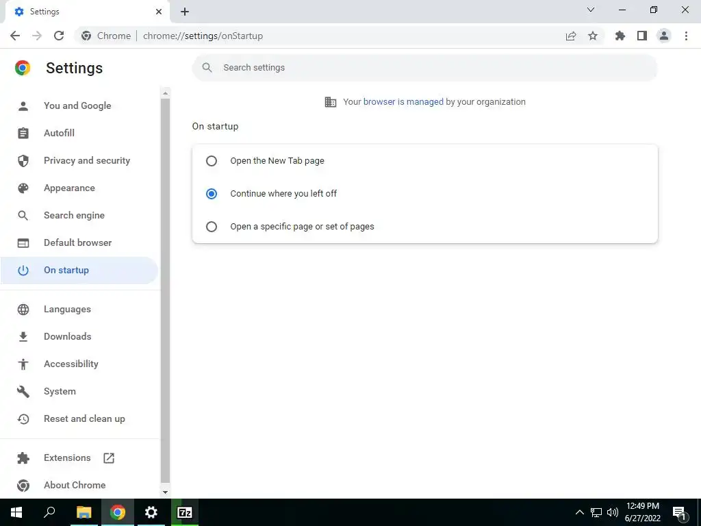
Task: Select On startup in sidebar
Action: point(79,270)
